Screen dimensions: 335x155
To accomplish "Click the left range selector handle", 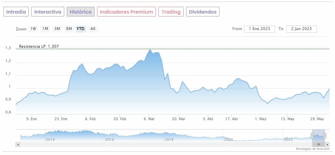I will [312, 136].
